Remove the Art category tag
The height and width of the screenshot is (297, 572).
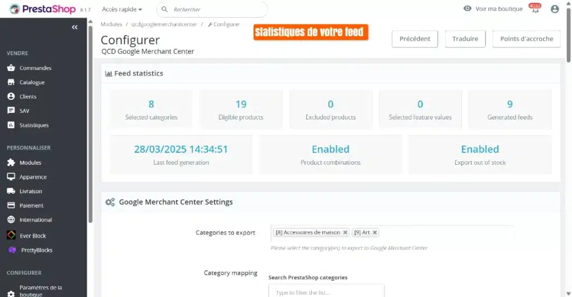(x=375, y=232)
